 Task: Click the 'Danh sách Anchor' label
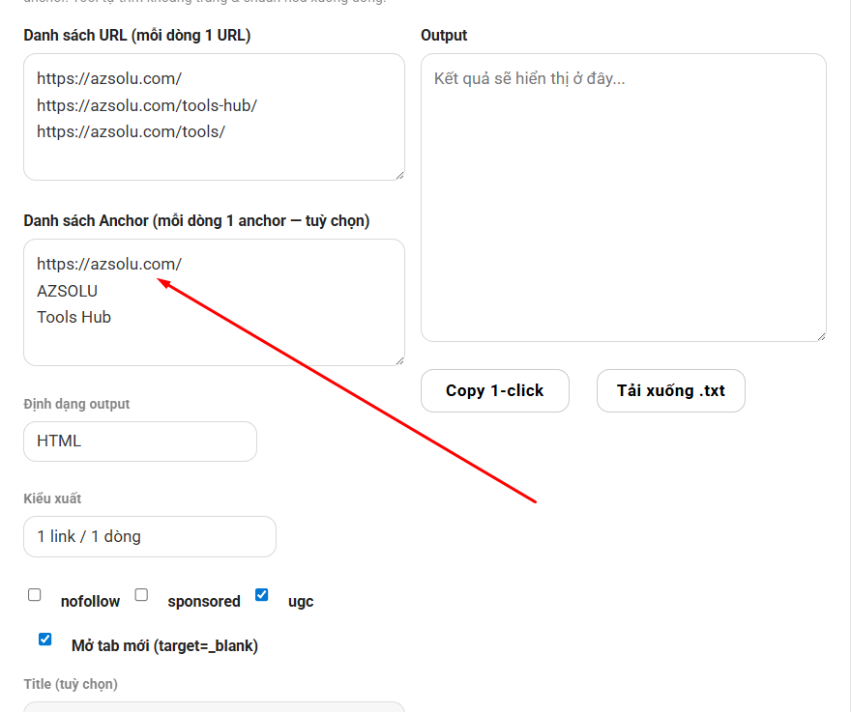[196, 220]
